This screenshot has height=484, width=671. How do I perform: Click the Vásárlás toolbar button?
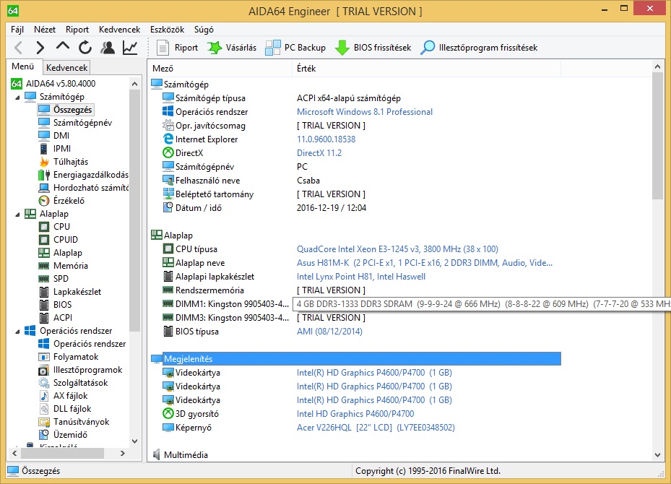coord(232,48)
